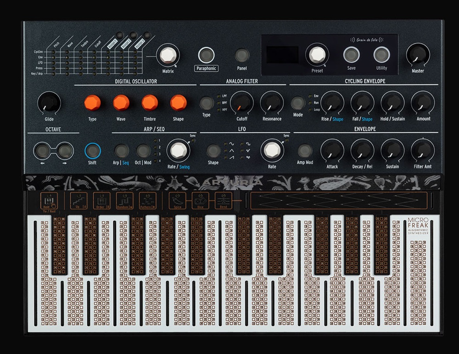Click the Fall / Shape knob

pyautogui.click(x=362, y=103)
